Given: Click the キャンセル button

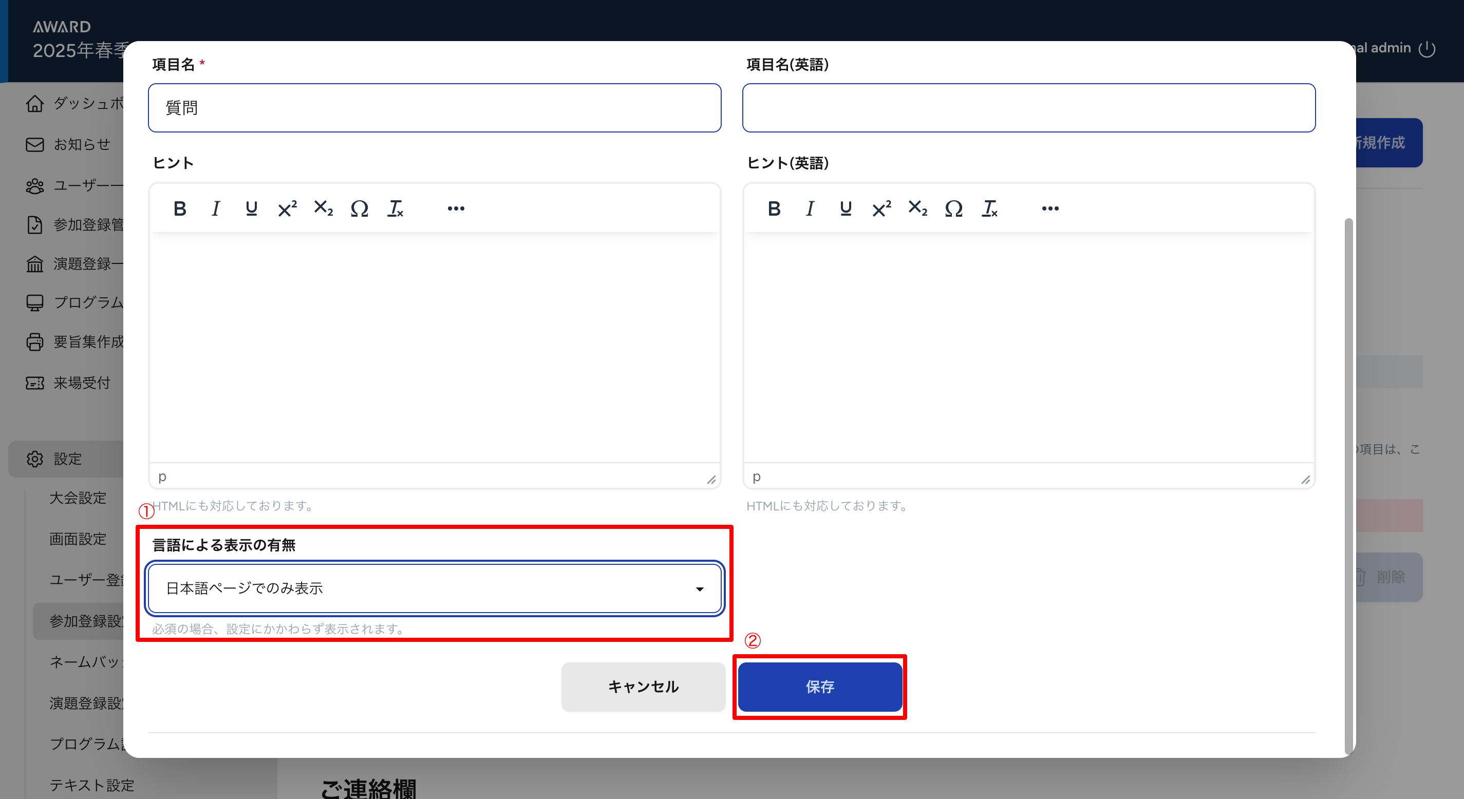Looking at the screenshot, I should (643, 687).
